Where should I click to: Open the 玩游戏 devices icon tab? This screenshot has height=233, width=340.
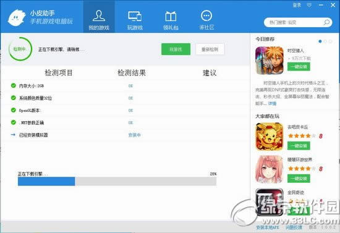point(135,16)
